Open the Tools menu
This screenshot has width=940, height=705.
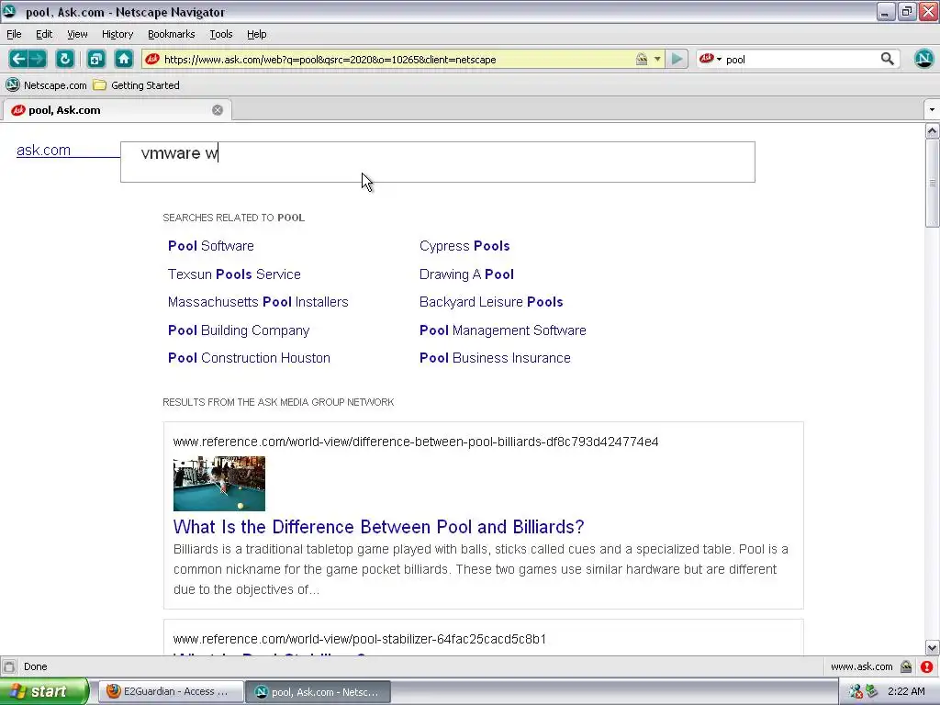(220, 34)
